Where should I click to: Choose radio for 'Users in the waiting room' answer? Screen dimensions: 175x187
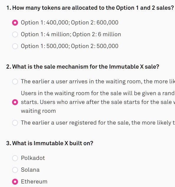(x=15, y=102)
